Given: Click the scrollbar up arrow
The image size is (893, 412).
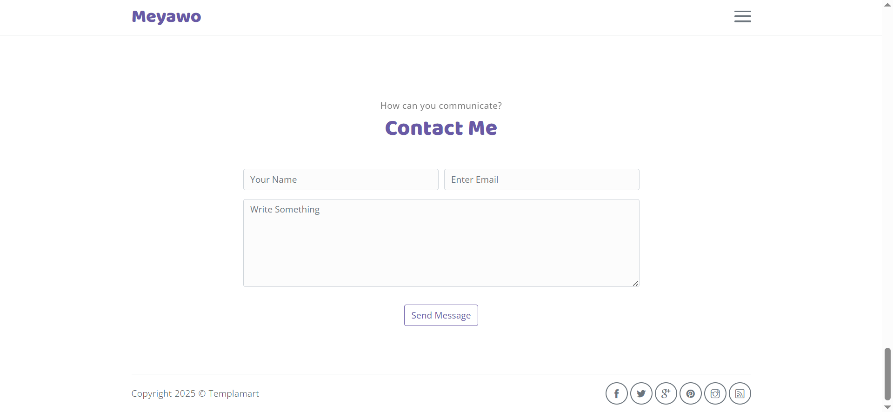Looking at the screenshot, I should click(887, 5).
